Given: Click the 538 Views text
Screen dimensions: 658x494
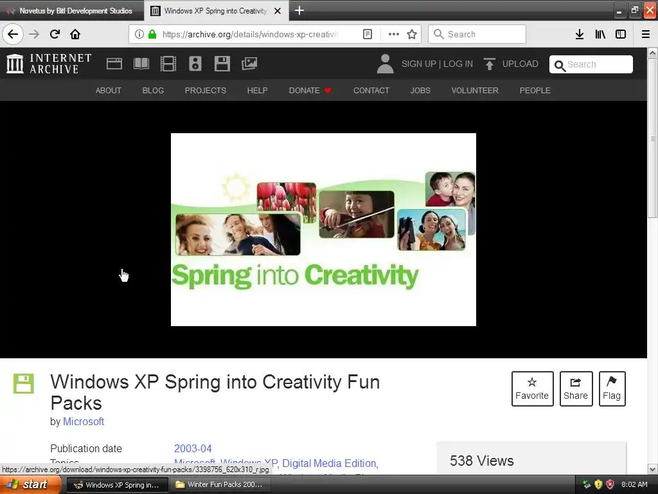Looking at the screenshot, I should point(482,461).
